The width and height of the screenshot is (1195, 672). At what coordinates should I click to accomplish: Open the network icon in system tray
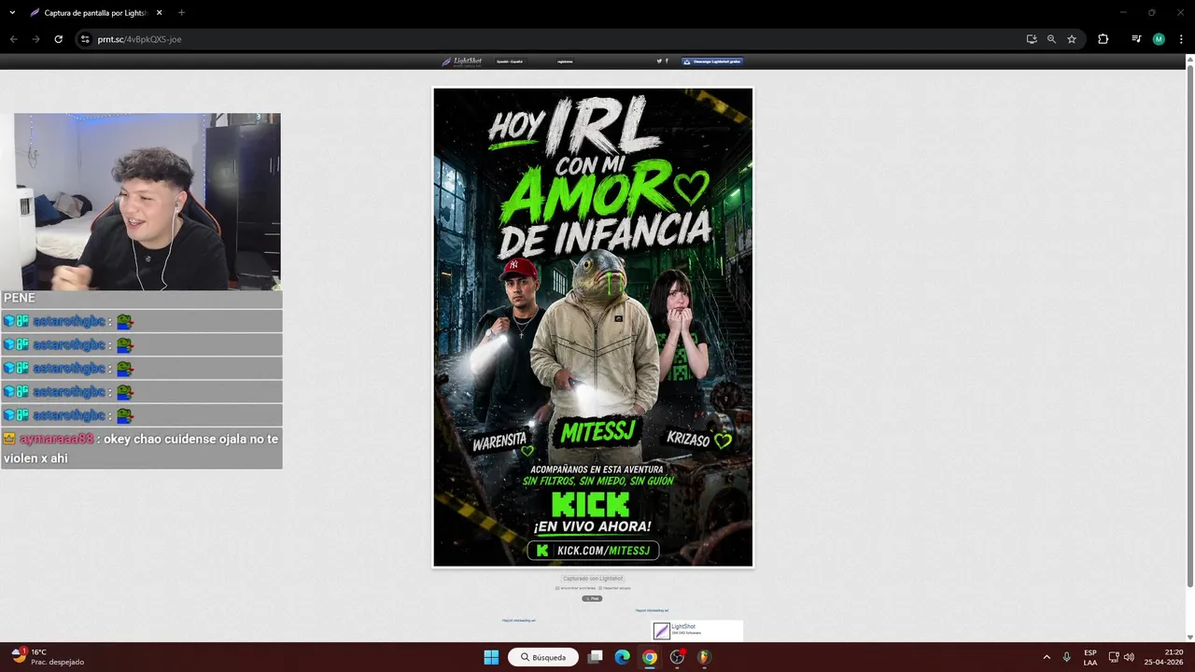coord(1113,657)
